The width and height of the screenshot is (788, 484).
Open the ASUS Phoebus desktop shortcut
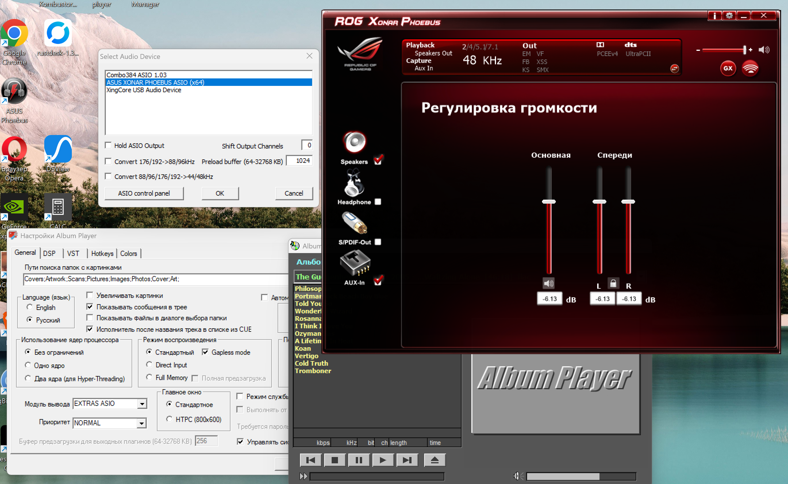point(14,101)
